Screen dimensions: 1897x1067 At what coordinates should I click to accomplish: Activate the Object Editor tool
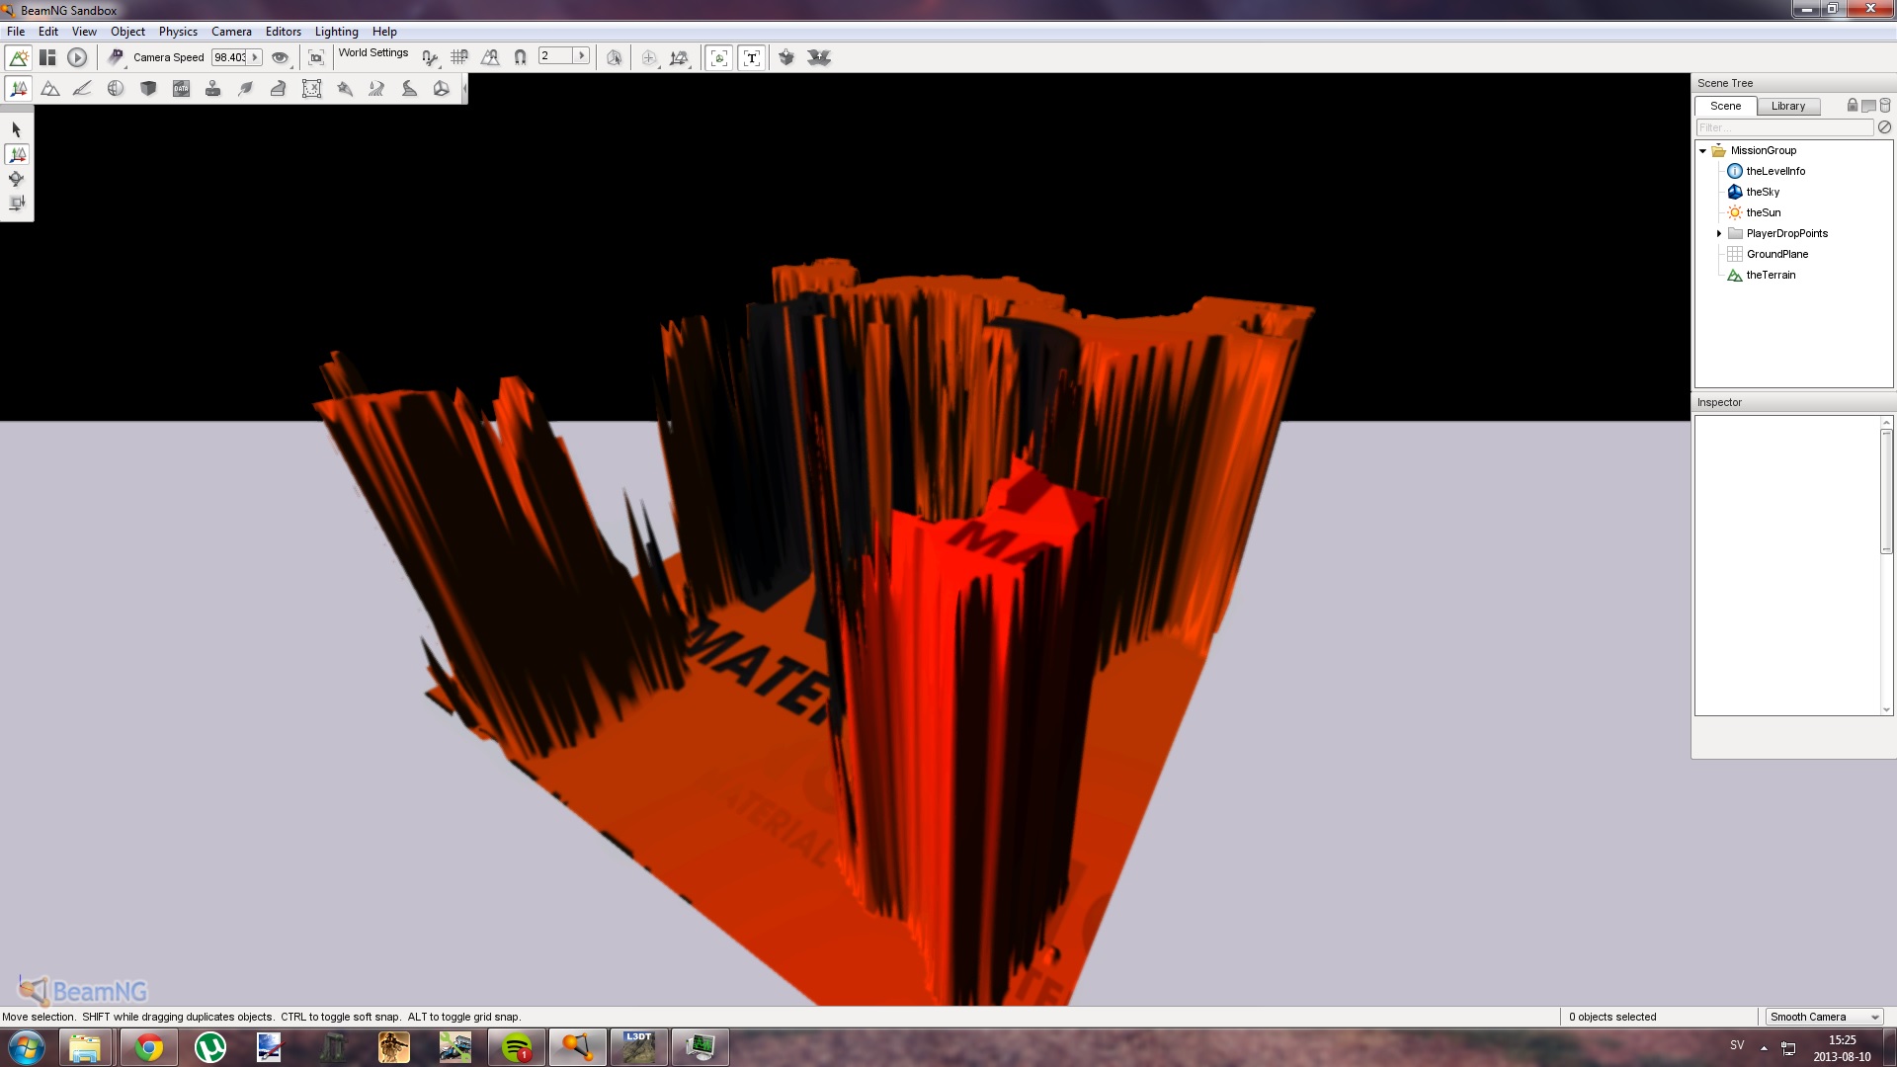(x=19, y=89)
